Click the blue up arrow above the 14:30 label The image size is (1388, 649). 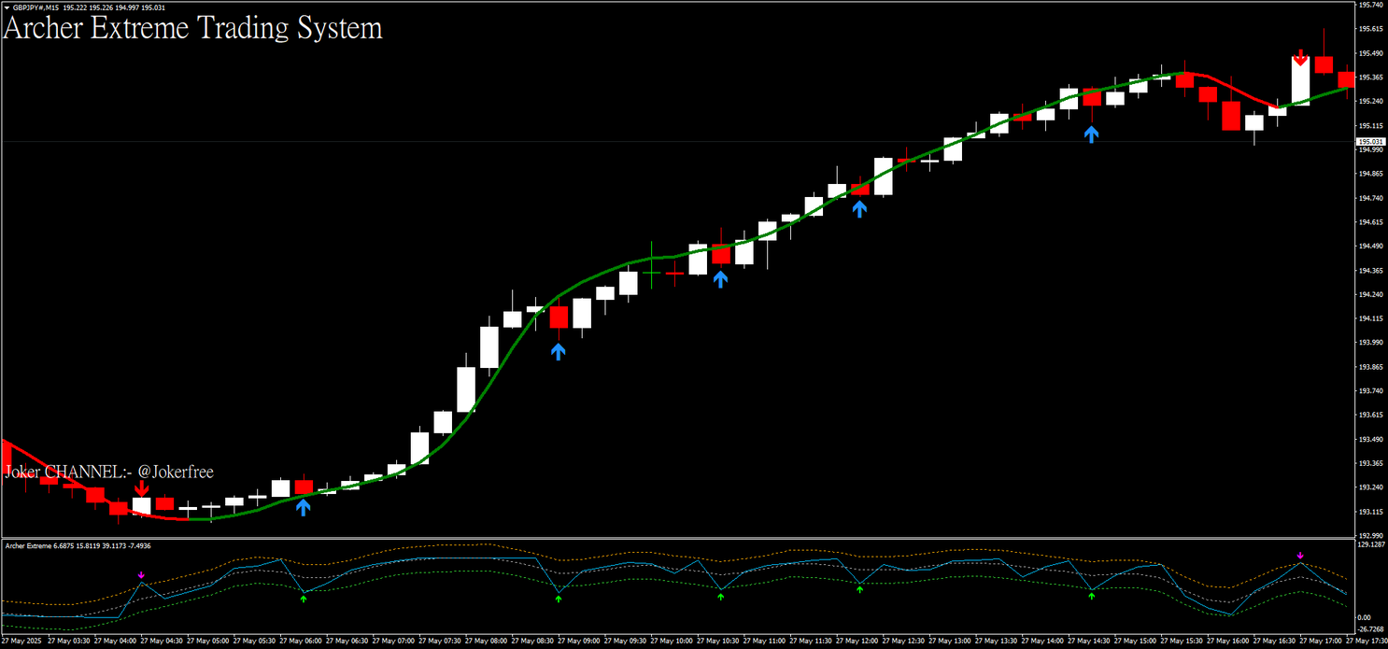pos(1091,134)
